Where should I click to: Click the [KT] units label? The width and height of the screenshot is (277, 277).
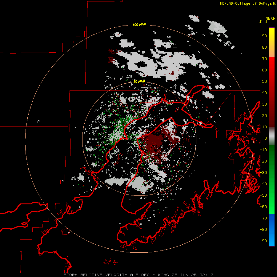(x=263, y=21)
